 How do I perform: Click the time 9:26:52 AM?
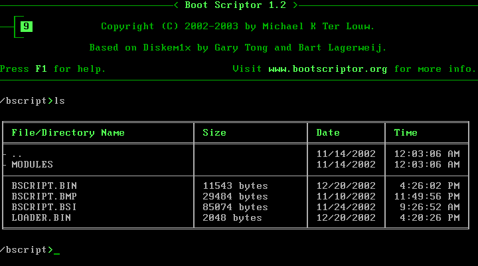pos(430,207)
